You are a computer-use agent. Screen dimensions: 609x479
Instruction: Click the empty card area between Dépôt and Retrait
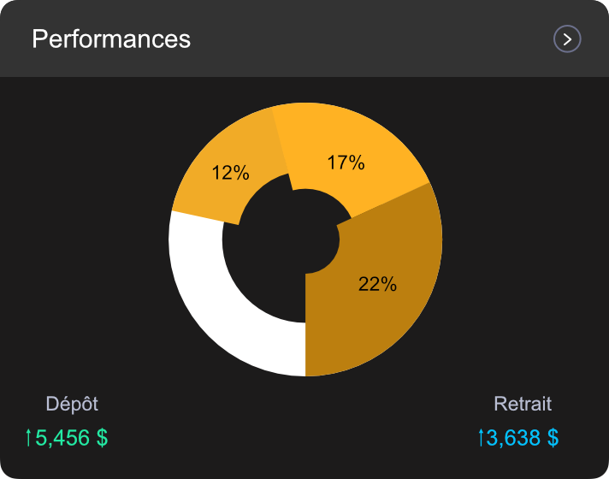coord(299,423)
